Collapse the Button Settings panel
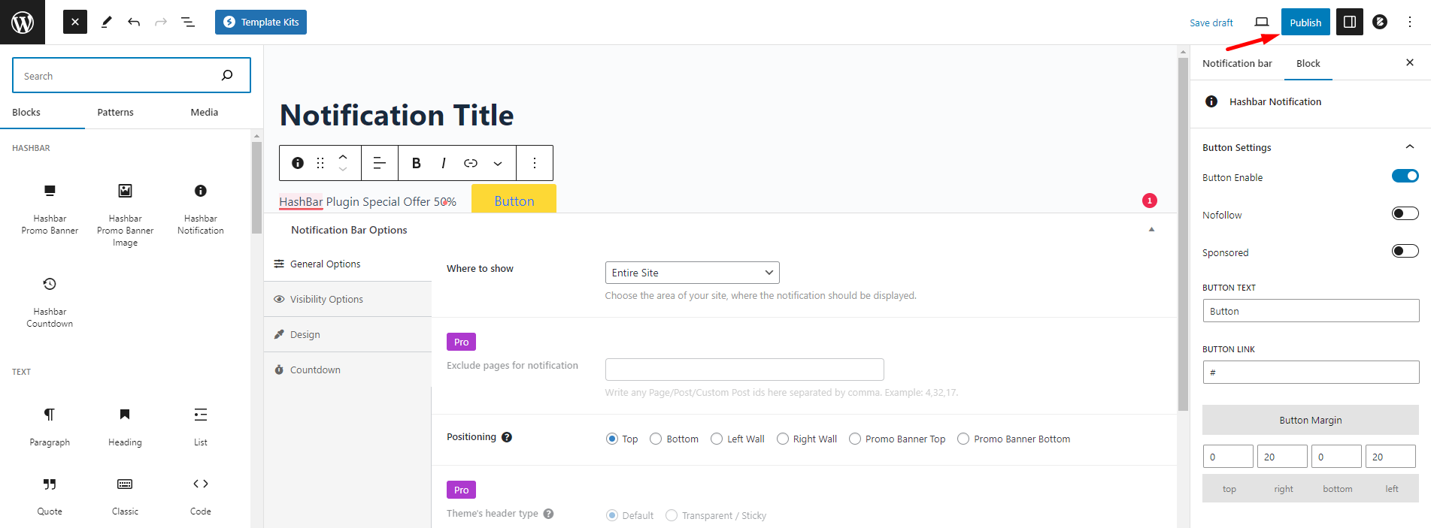 coord(1410,147)
